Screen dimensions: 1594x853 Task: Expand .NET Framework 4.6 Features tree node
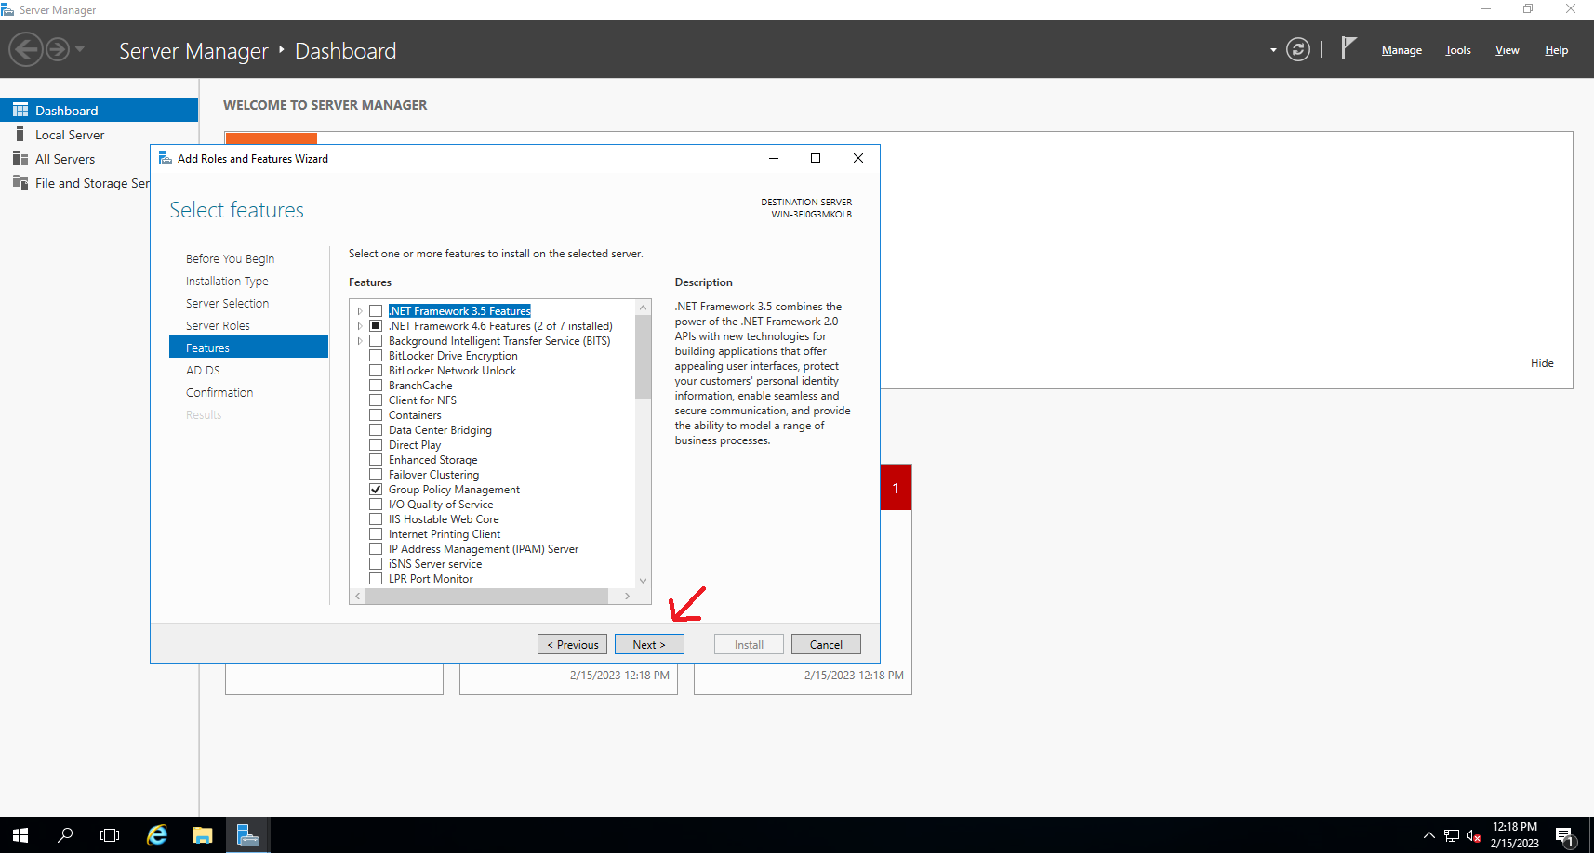pos(360,326)
